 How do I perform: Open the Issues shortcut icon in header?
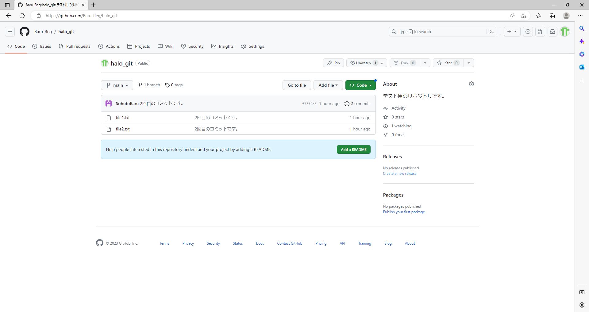528,32
